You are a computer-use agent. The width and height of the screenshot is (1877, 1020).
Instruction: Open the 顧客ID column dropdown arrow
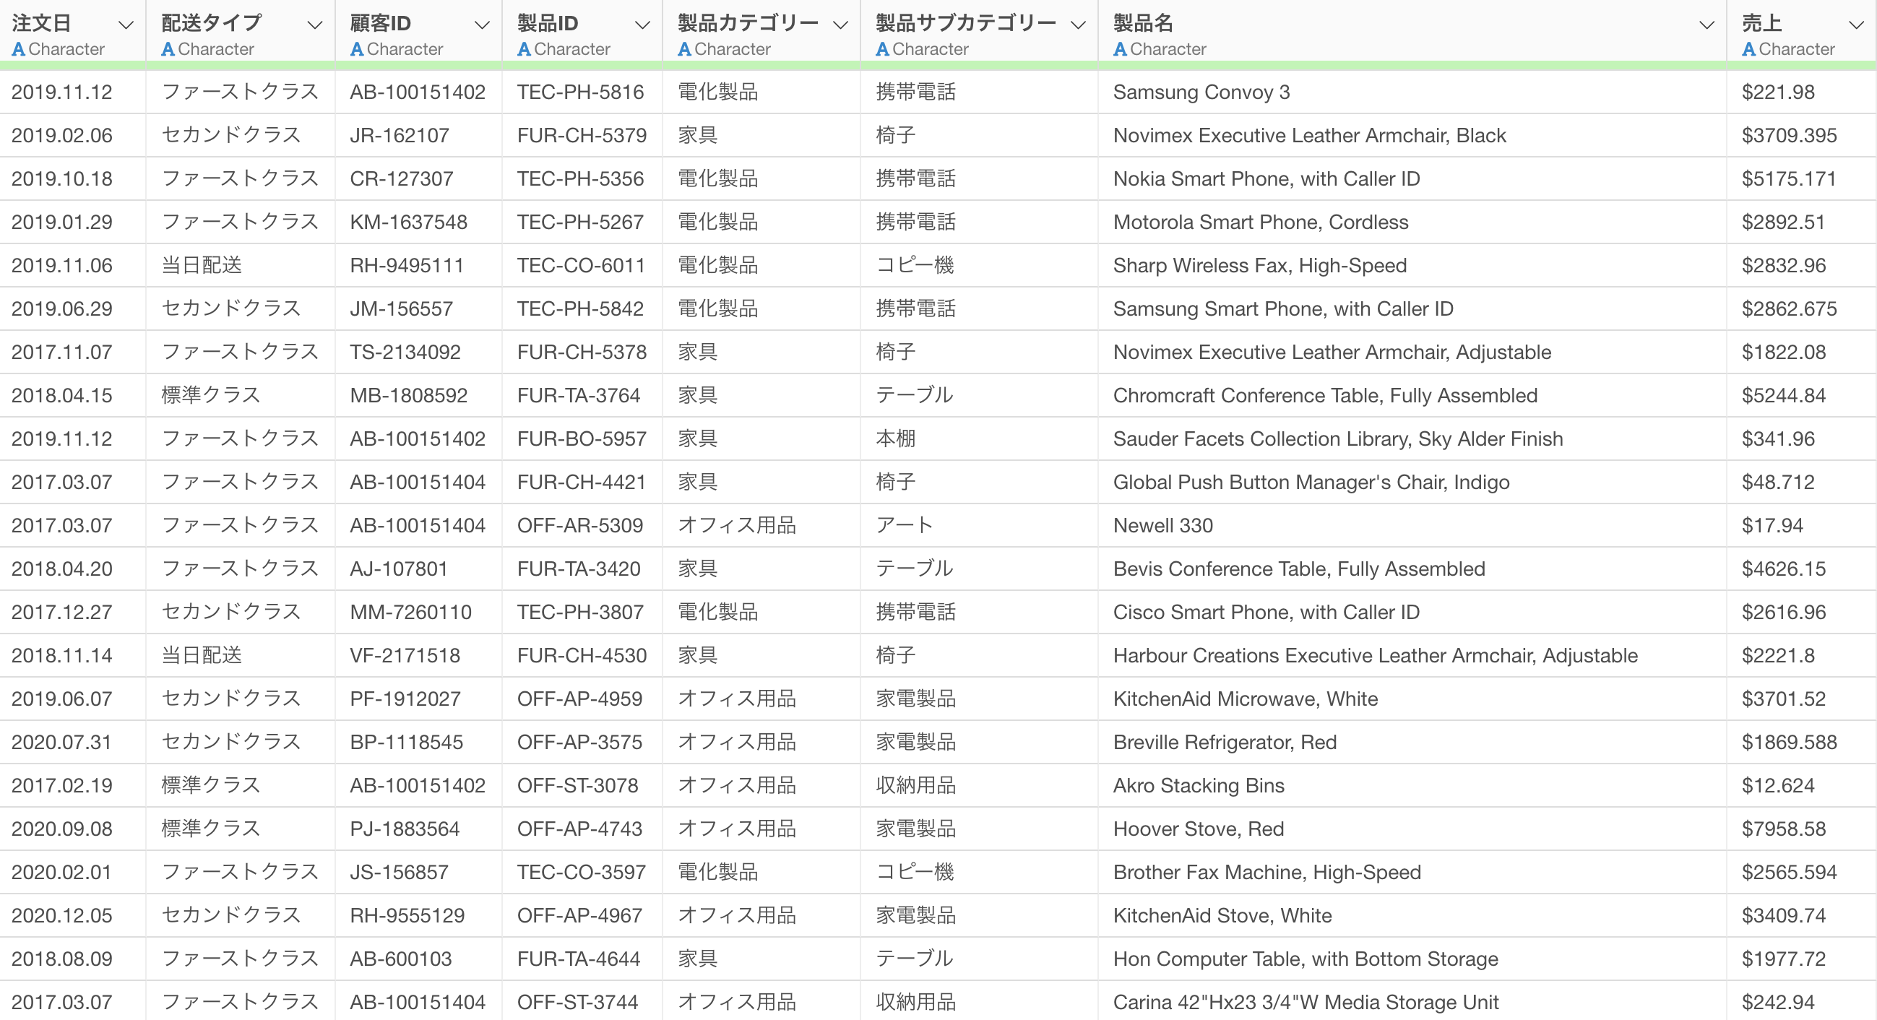[x=482, y=25]
